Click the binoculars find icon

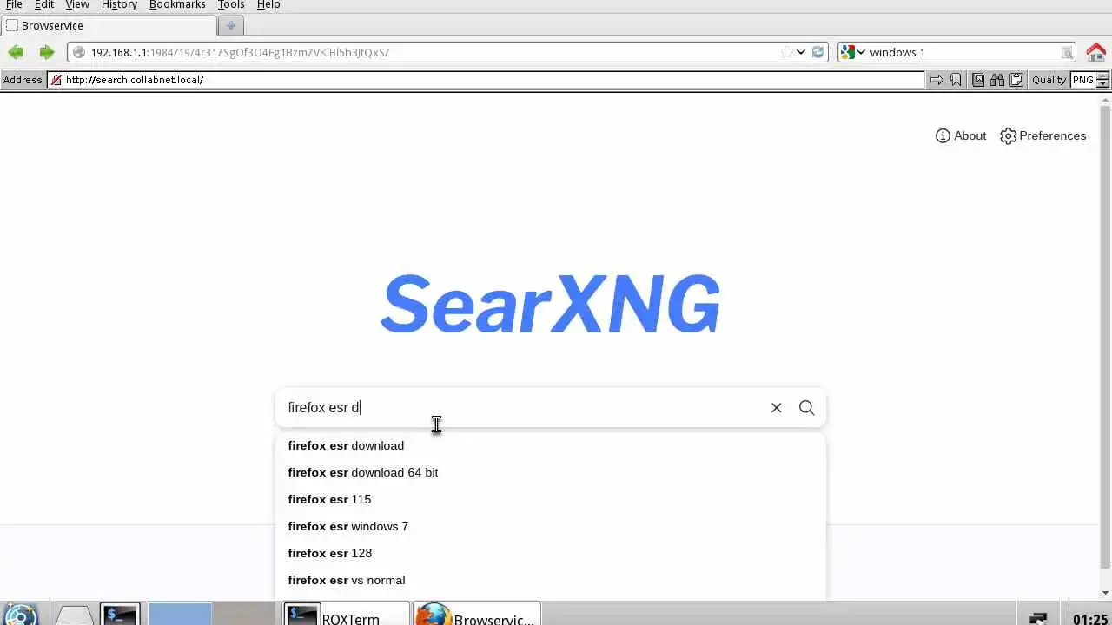pyautogui.click(x=997, y=80)
